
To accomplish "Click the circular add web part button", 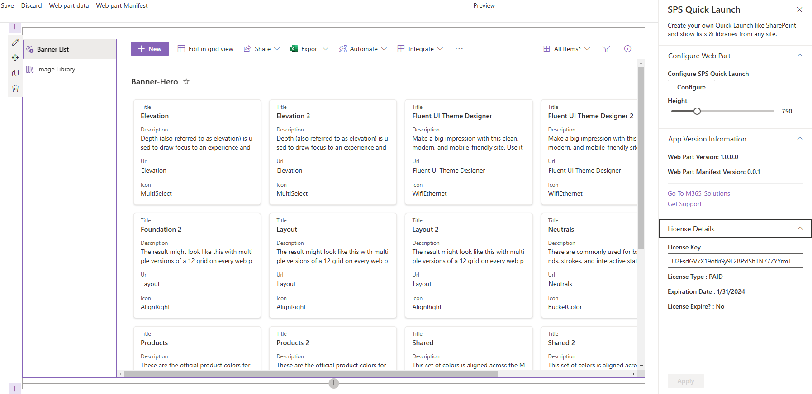I will click(x=333, y=383).
